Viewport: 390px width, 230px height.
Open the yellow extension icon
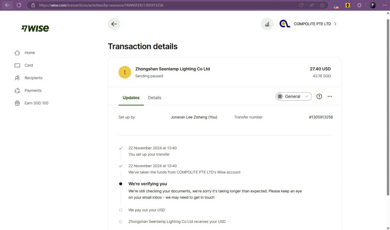click(348, 5)
